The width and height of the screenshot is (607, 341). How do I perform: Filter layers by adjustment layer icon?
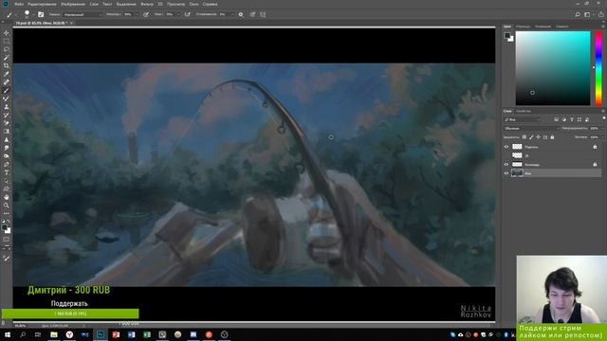coord(564,119)
